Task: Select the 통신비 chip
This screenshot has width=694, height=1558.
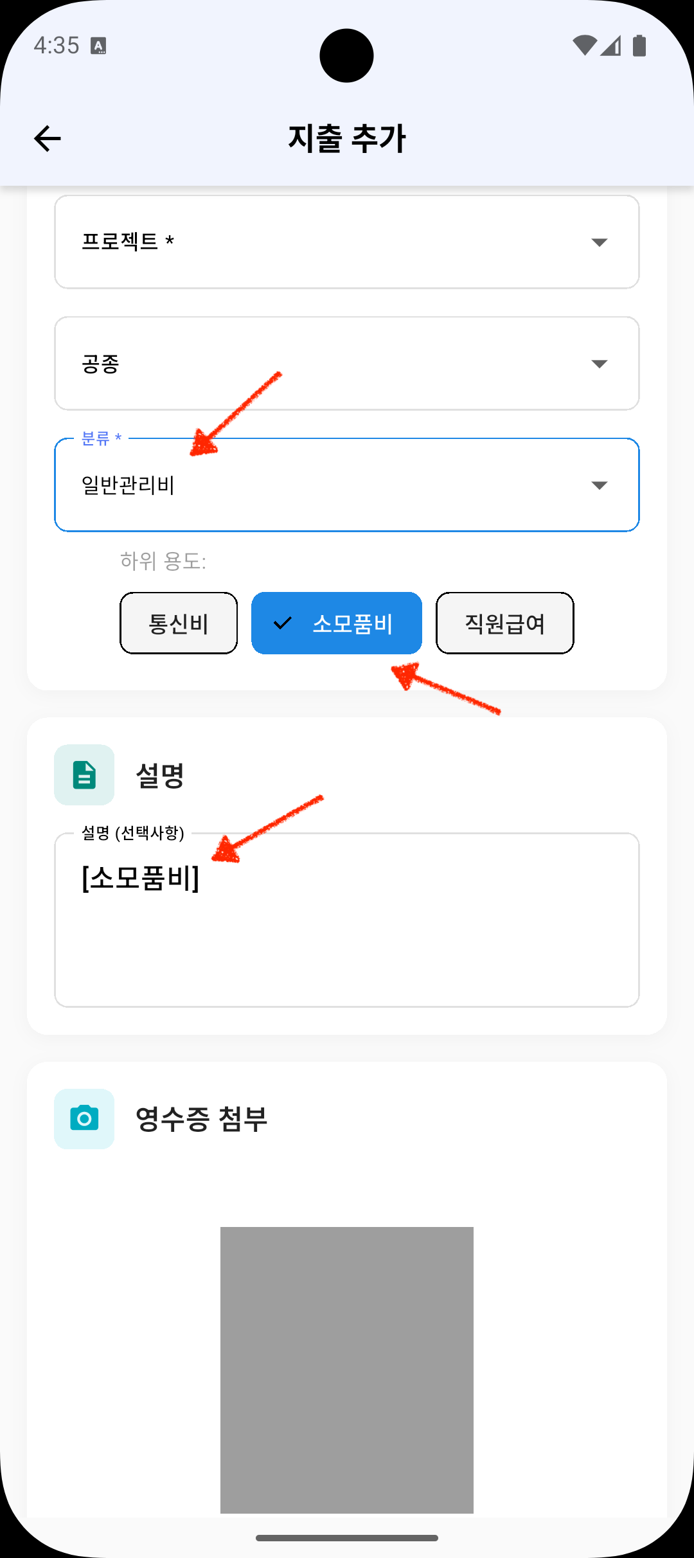Action: pos(179,623)
